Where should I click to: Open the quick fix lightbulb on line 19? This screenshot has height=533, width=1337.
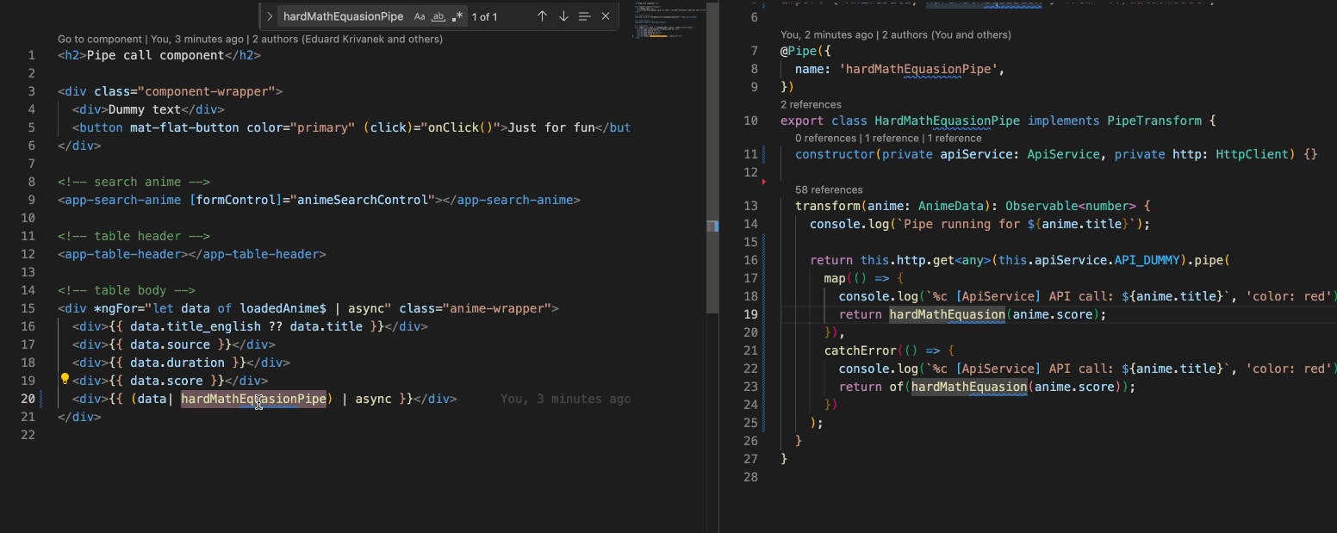click(x=65, y=379)
